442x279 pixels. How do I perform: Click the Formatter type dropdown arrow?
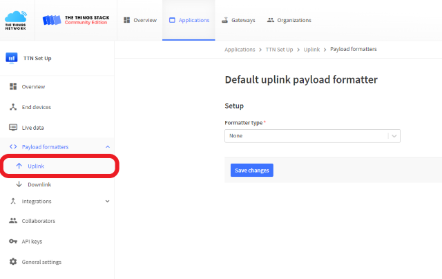pyautogui.click(x=394, y=136)
